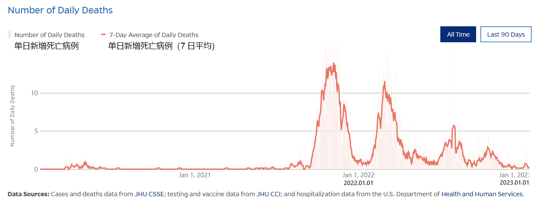Click the Number of Daily Deaths heading

point(60,10)
